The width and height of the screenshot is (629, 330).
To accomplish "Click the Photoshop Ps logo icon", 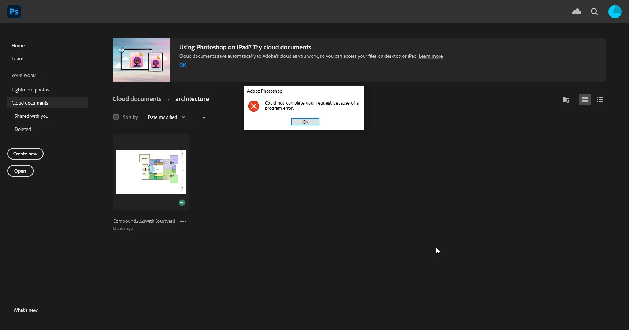I will coord(14,12).
